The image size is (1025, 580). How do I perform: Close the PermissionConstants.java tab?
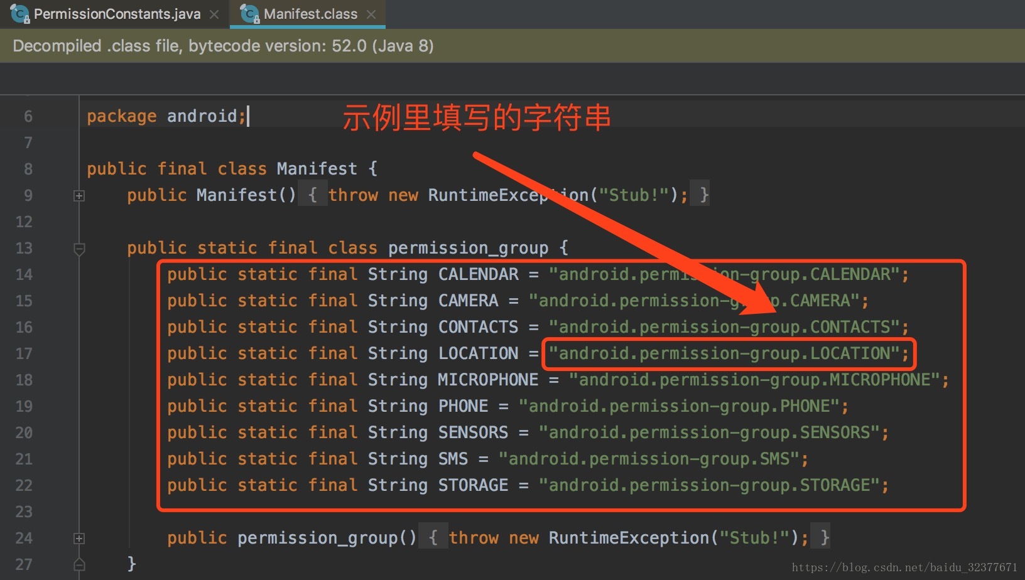(x=214, y=14)
